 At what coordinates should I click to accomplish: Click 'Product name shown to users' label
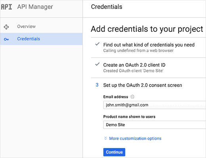(x=129, y=117)
